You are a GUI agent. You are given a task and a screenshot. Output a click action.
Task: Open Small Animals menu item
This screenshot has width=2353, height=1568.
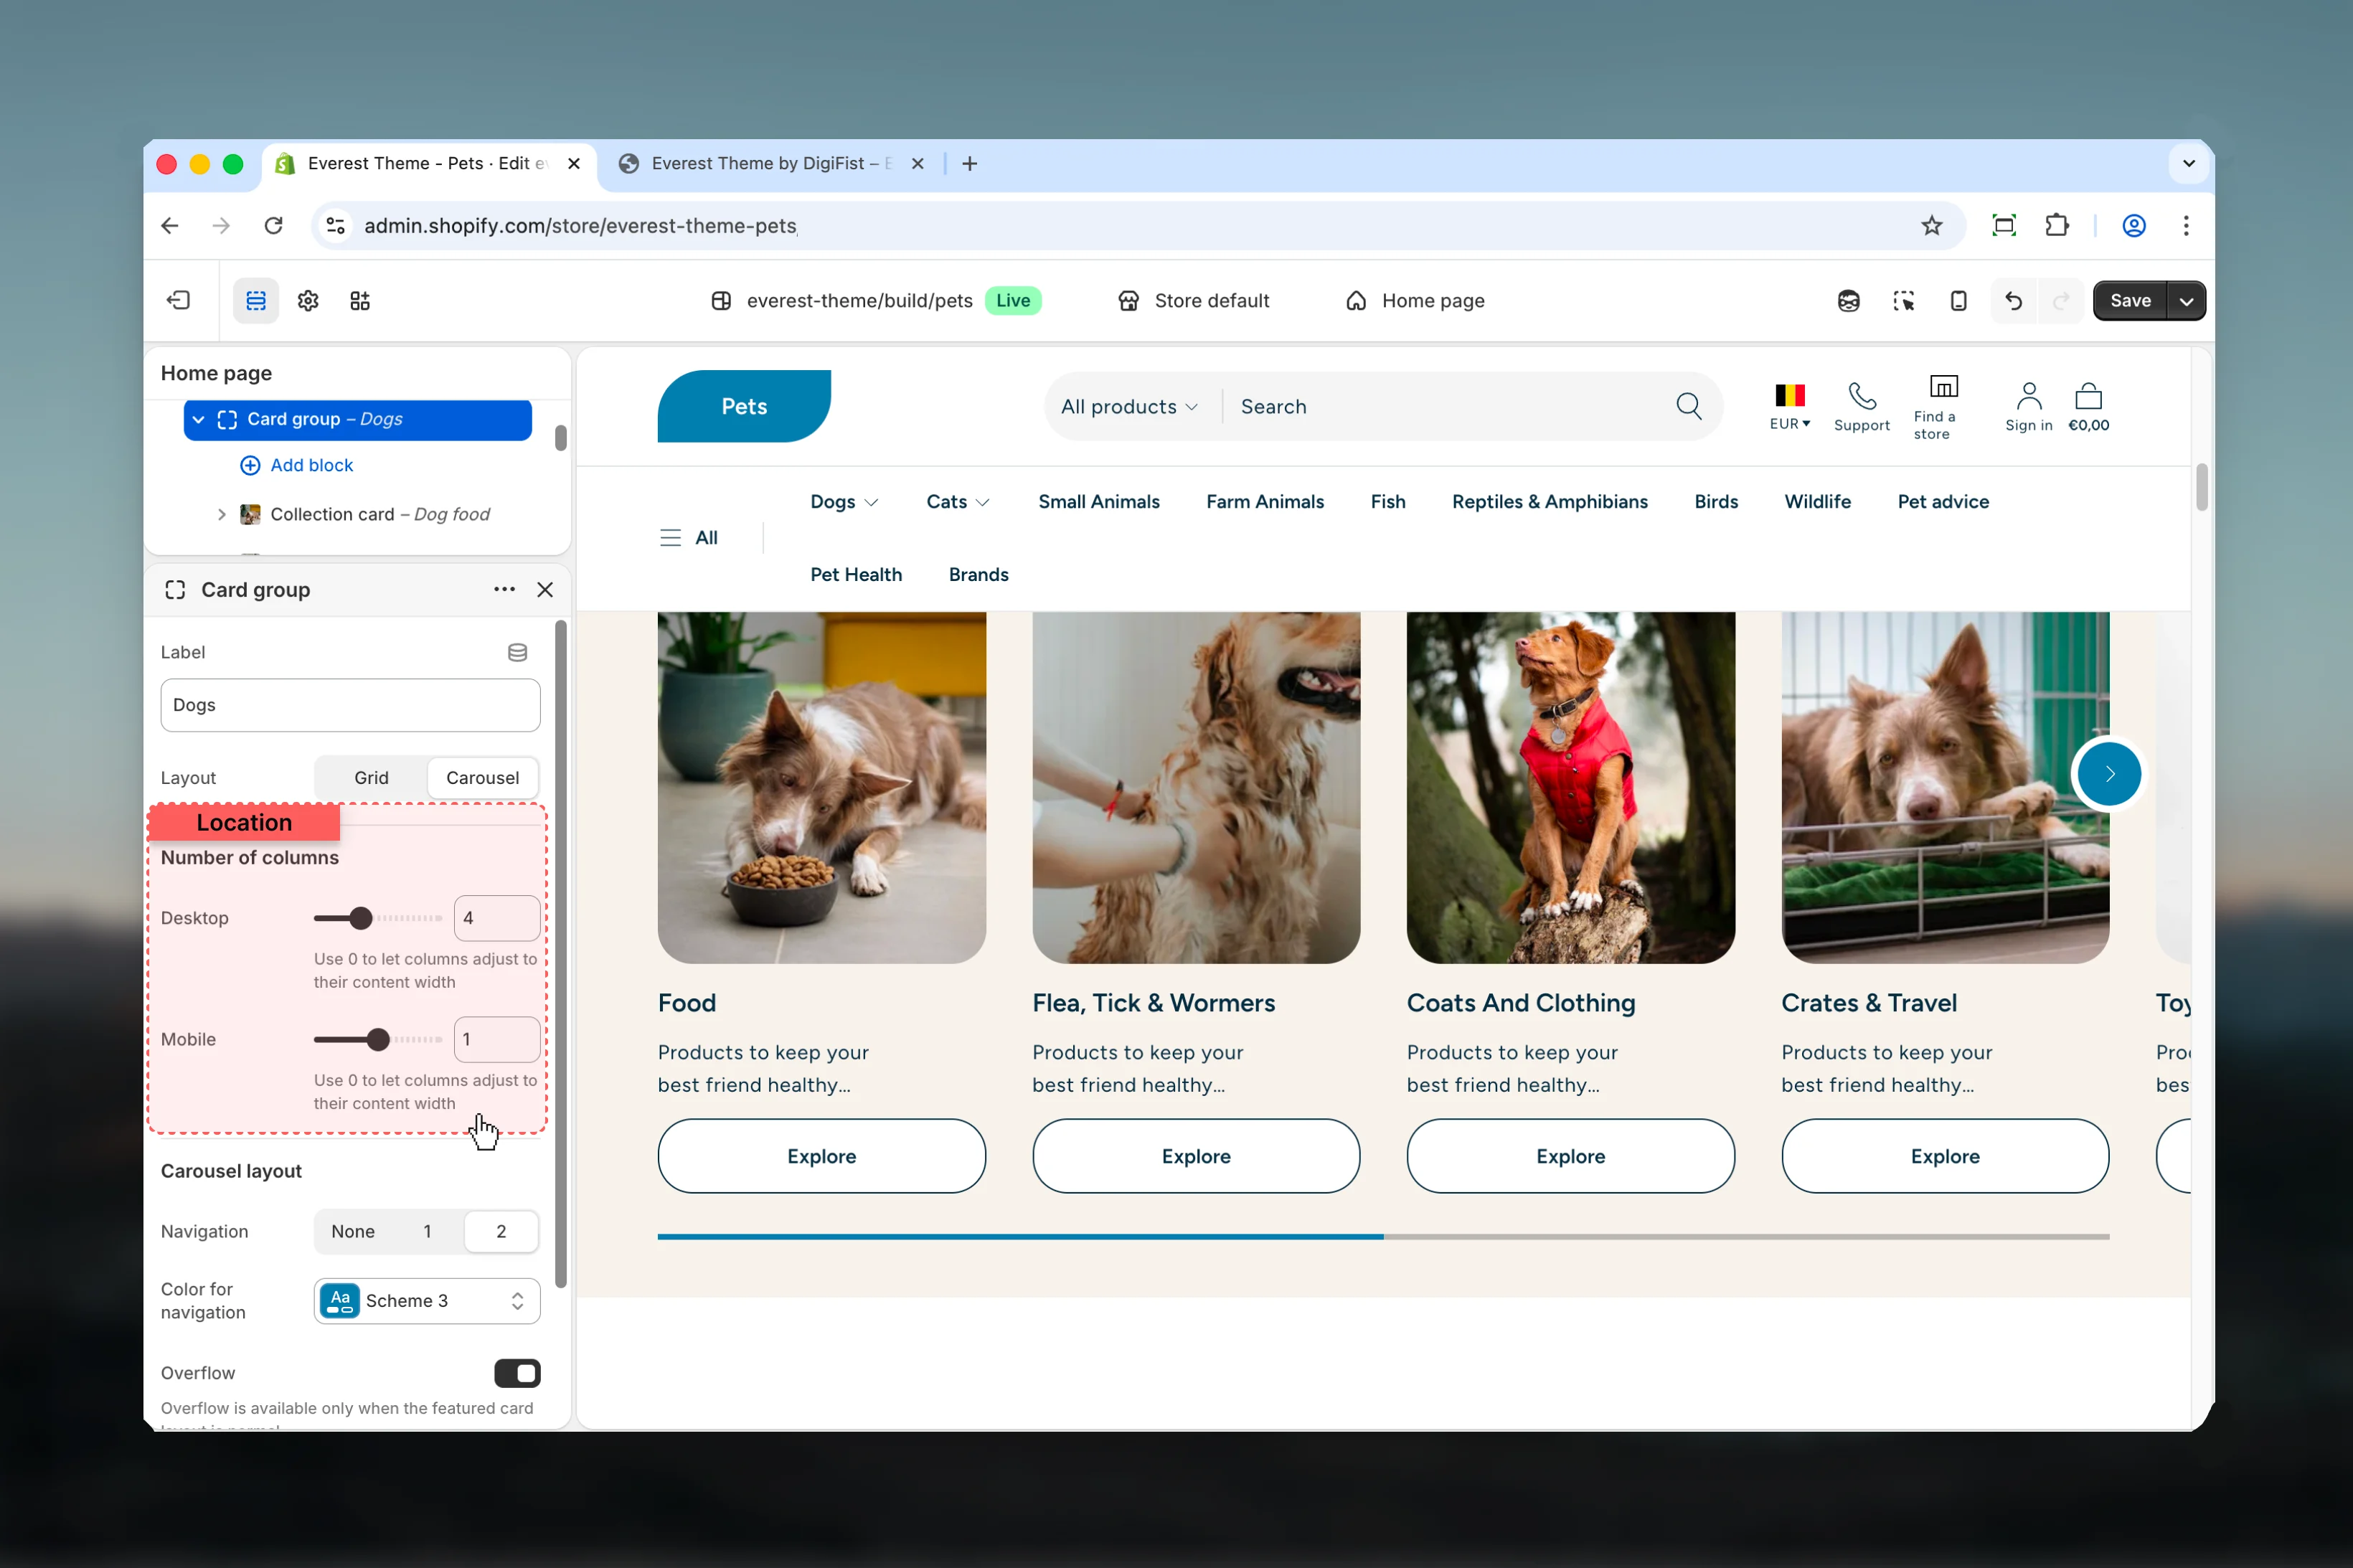1098,501
